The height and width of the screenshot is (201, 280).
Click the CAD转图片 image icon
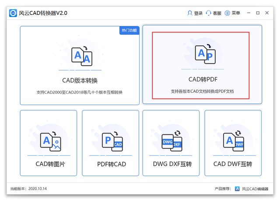point(51,141)
